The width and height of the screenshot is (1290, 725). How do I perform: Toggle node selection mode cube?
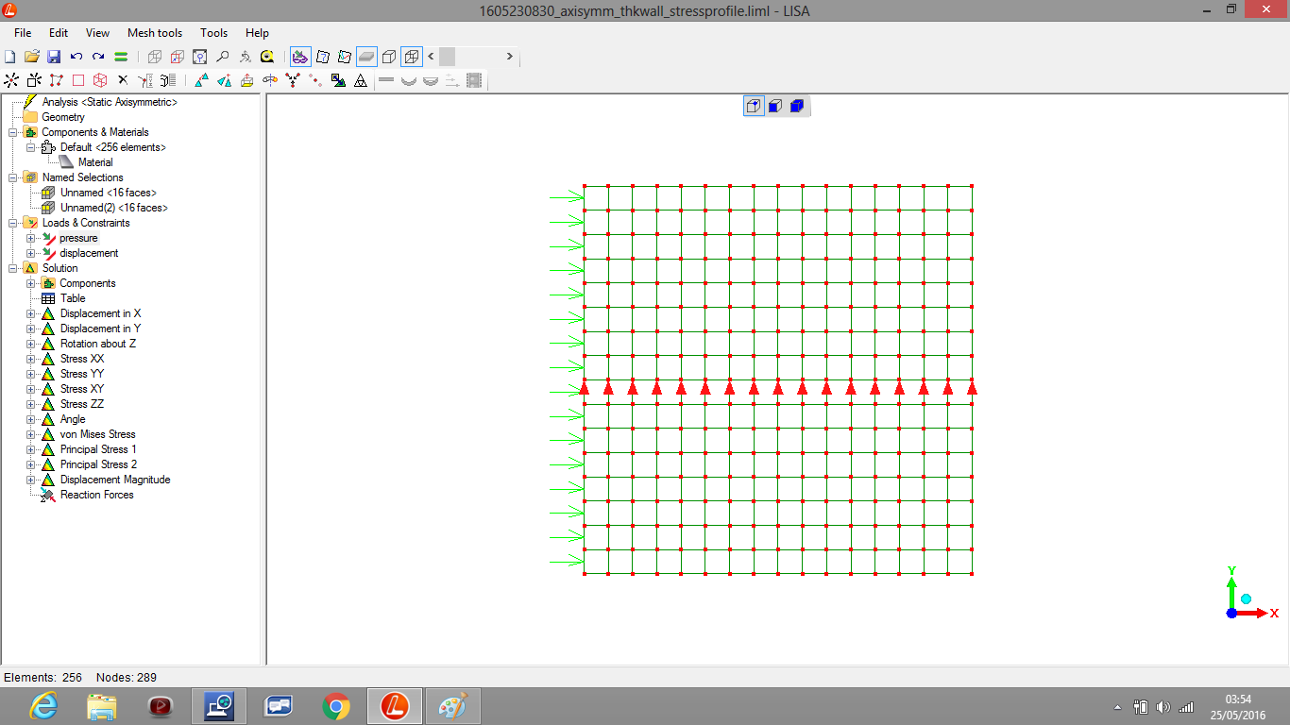[x=754, y=106]
